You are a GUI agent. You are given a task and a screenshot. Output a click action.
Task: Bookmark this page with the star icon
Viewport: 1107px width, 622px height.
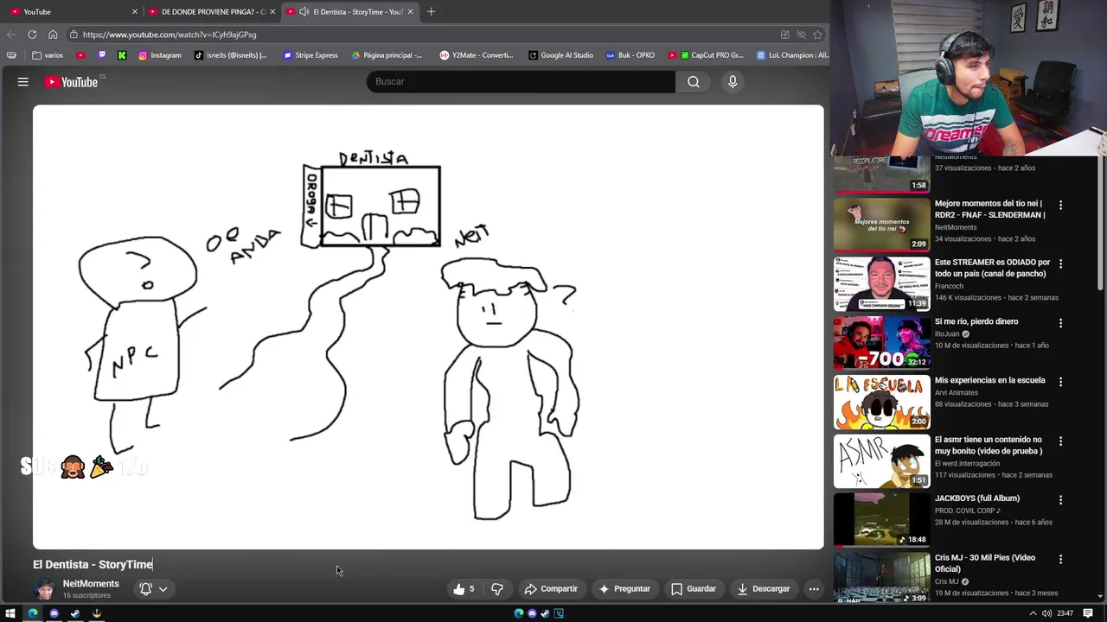817,35
